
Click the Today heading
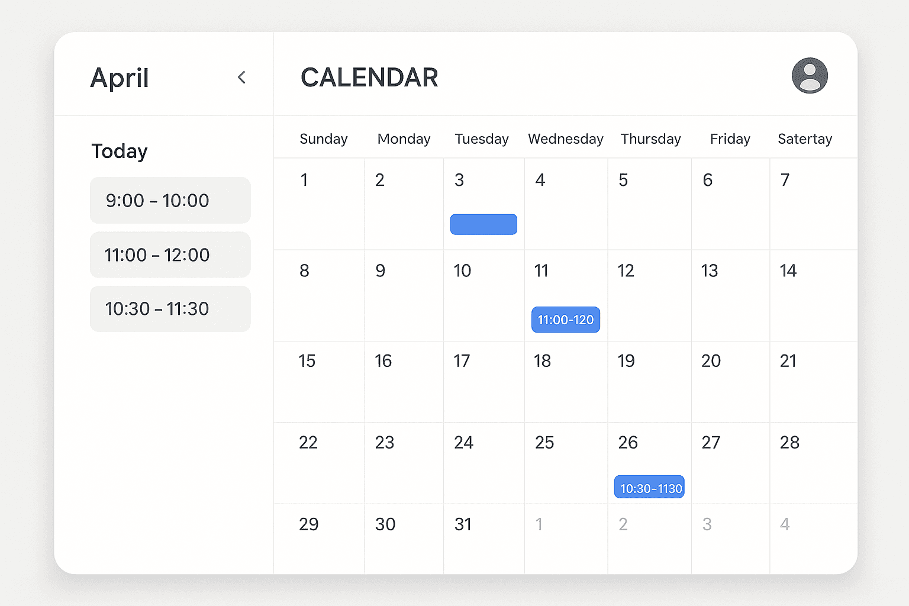pyautogui.click(x=120, y=151)
